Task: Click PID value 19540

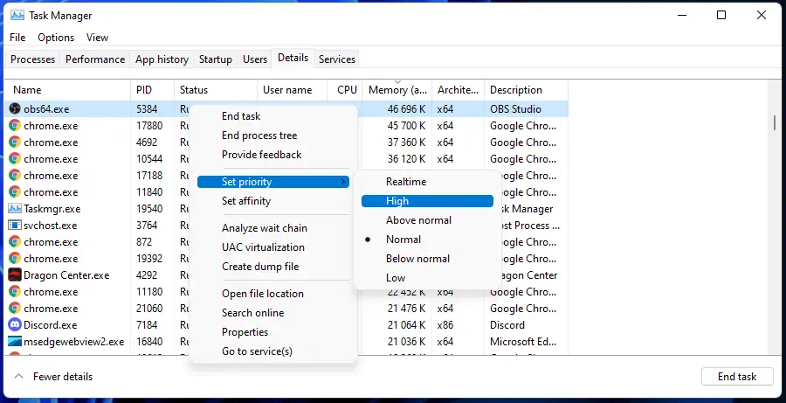Action: (x=149, y=208)
